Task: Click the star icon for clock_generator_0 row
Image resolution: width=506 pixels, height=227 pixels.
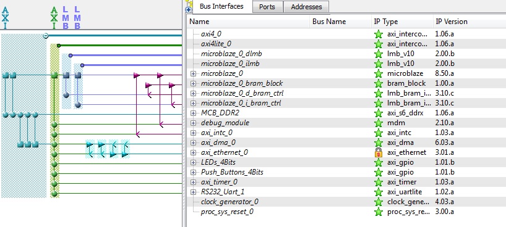Action: (x=379, y=202)
